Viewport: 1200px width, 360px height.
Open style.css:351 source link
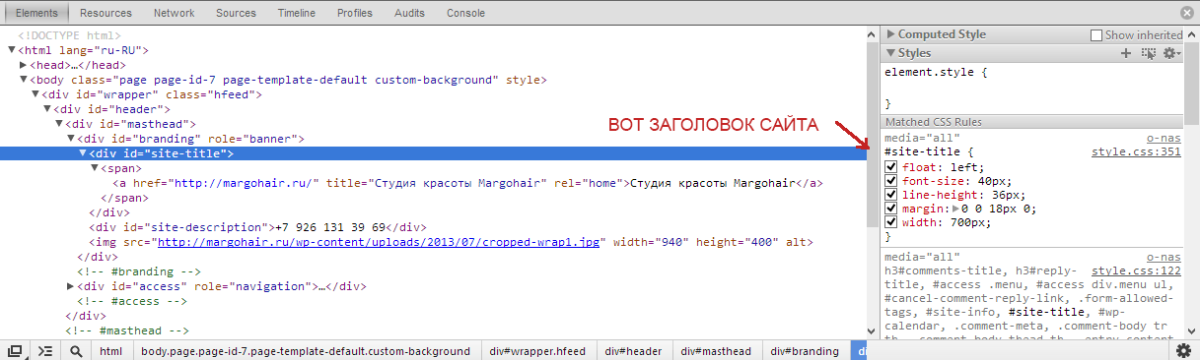point(1136,152)
